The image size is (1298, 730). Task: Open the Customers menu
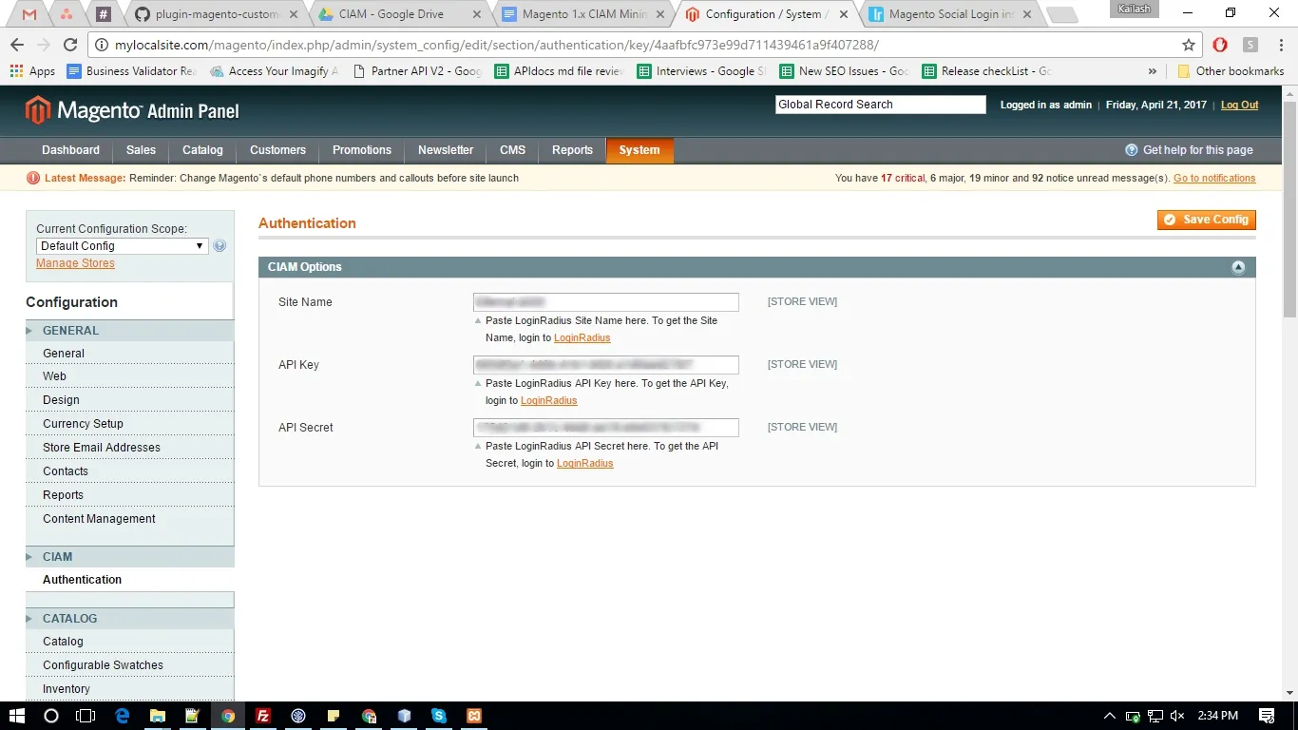tap(277, 150)
